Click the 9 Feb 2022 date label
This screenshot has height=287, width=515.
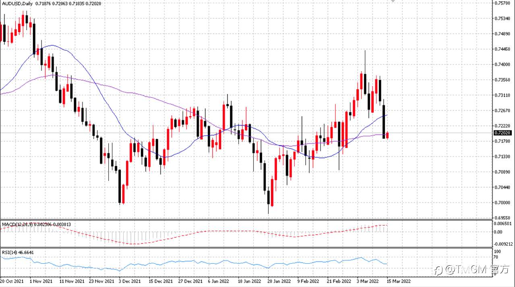pos(308,281)
